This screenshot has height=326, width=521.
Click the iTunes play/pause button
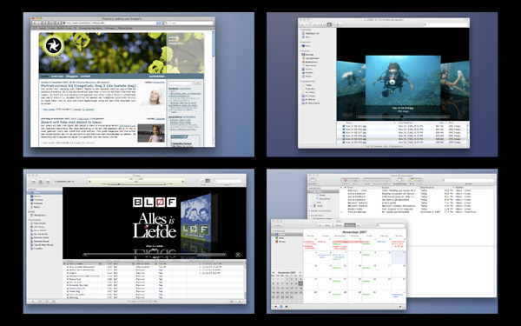pyautogui.click(x=41, y=182)
